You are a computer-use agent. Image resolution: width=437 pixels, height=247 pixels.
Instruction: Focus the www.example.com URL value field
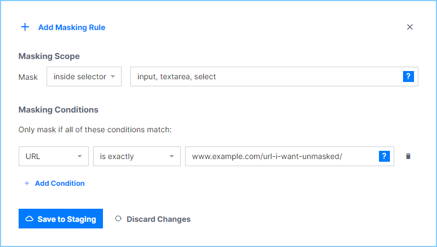[280, 156]
